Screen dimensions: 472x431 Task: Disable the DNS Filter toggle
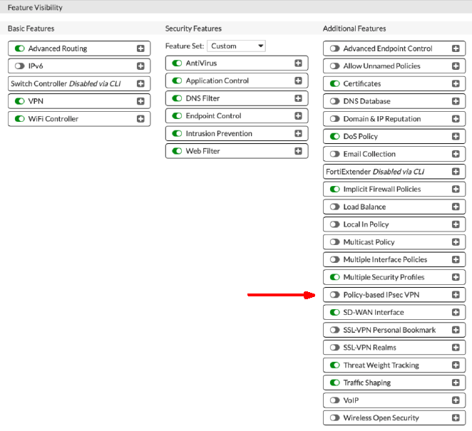[x=177, y=98]
